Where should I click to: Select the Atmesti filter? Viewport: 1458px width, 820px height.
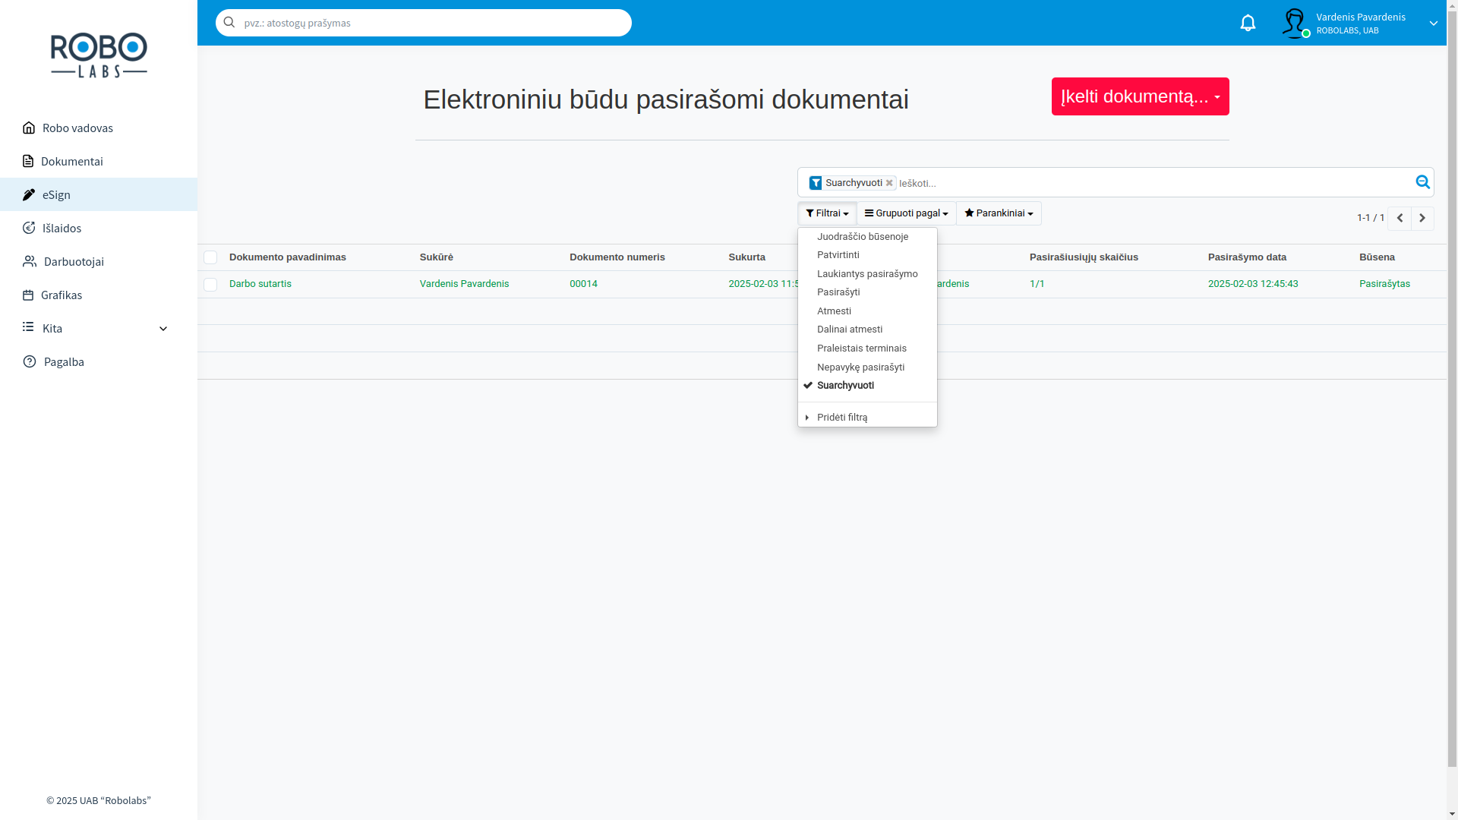coord(867,311)
